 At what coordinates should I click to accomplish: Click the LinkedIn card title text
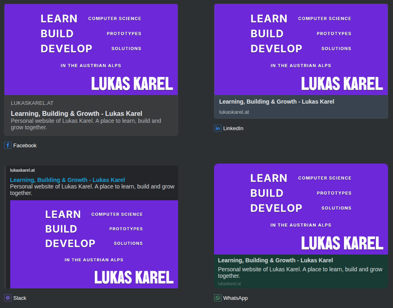277,102
